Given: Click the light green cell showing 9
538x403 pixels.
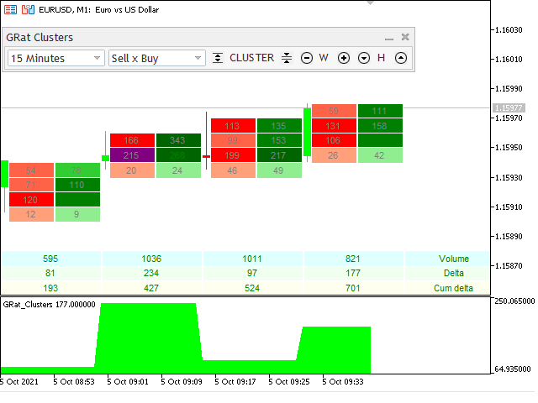Looking at the screenshot, I should pyautogui.click(x=77, y=214).
